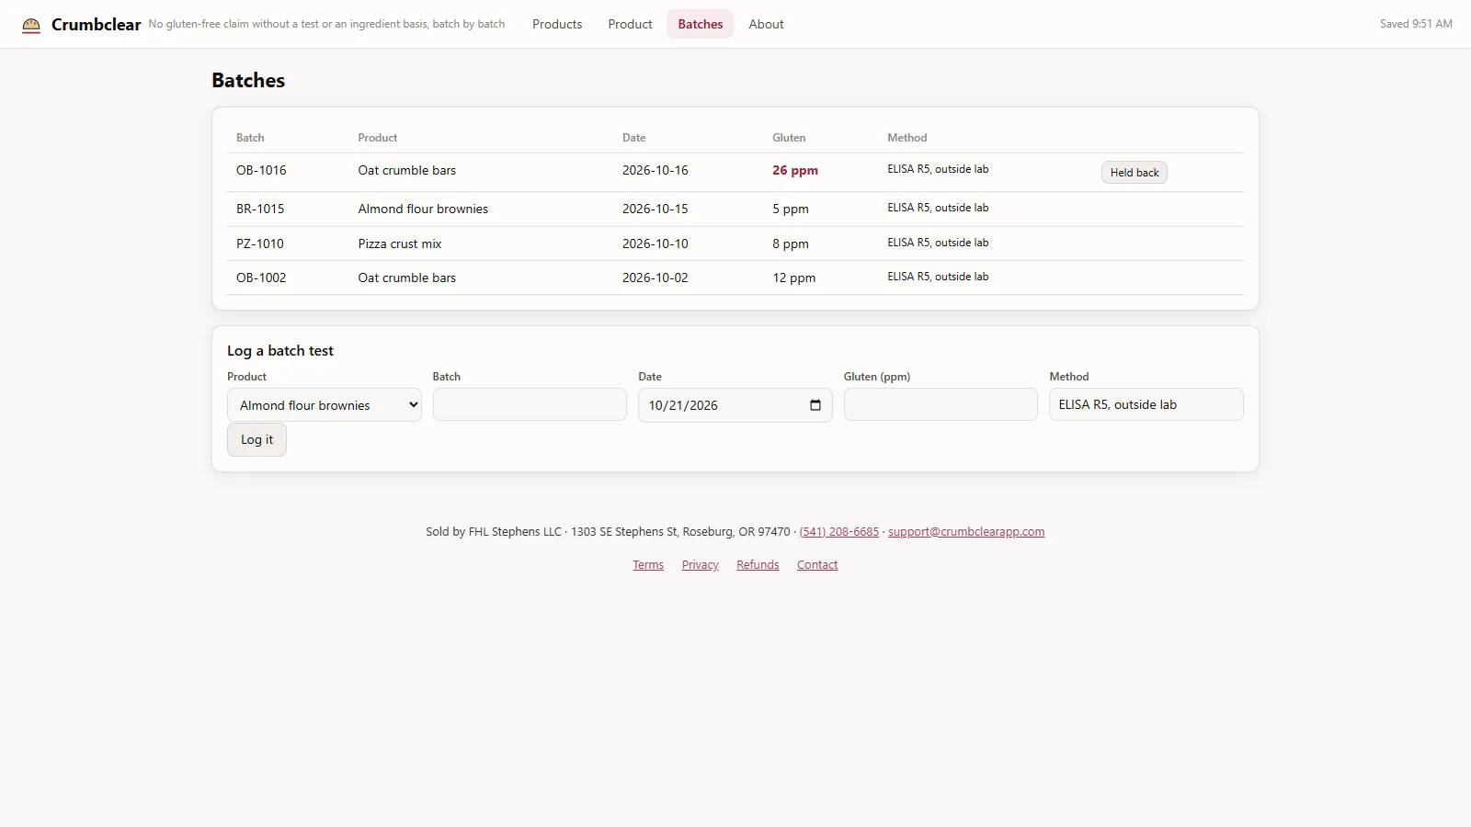Click the Crumbclear brand name
This screenshot has width=1471, height=827.
coord(97,25)
